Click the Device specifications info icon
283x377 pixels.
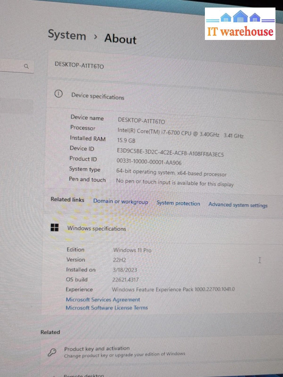tap(58, 94)
